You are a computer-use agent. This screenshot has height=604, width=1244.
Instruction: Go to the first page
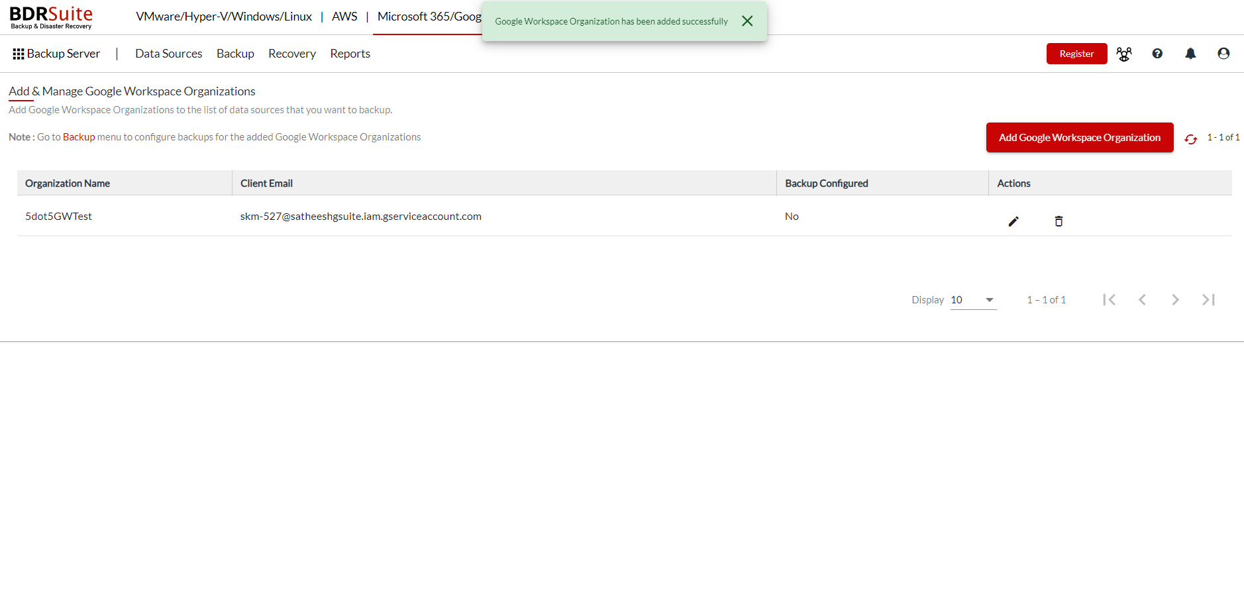(1110, 299)
